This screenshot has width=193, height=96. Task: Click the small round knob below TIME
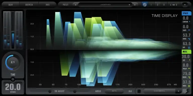(x=13, y=79)
